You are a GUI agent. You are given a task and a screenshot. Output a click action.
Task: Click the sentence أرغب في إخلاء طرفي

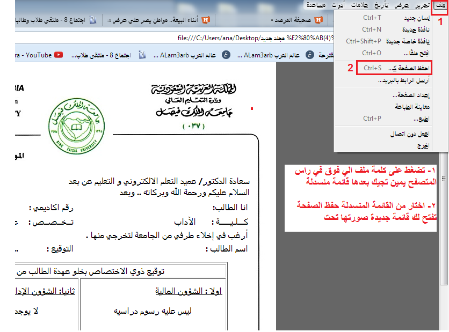tap(166, 235)
